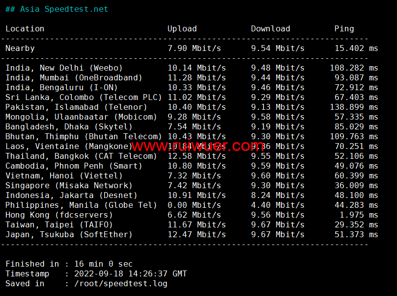397x296 pixels.
Task: Click the Finished in 16 min 0 sec line
Action: (x=69, y=264)
